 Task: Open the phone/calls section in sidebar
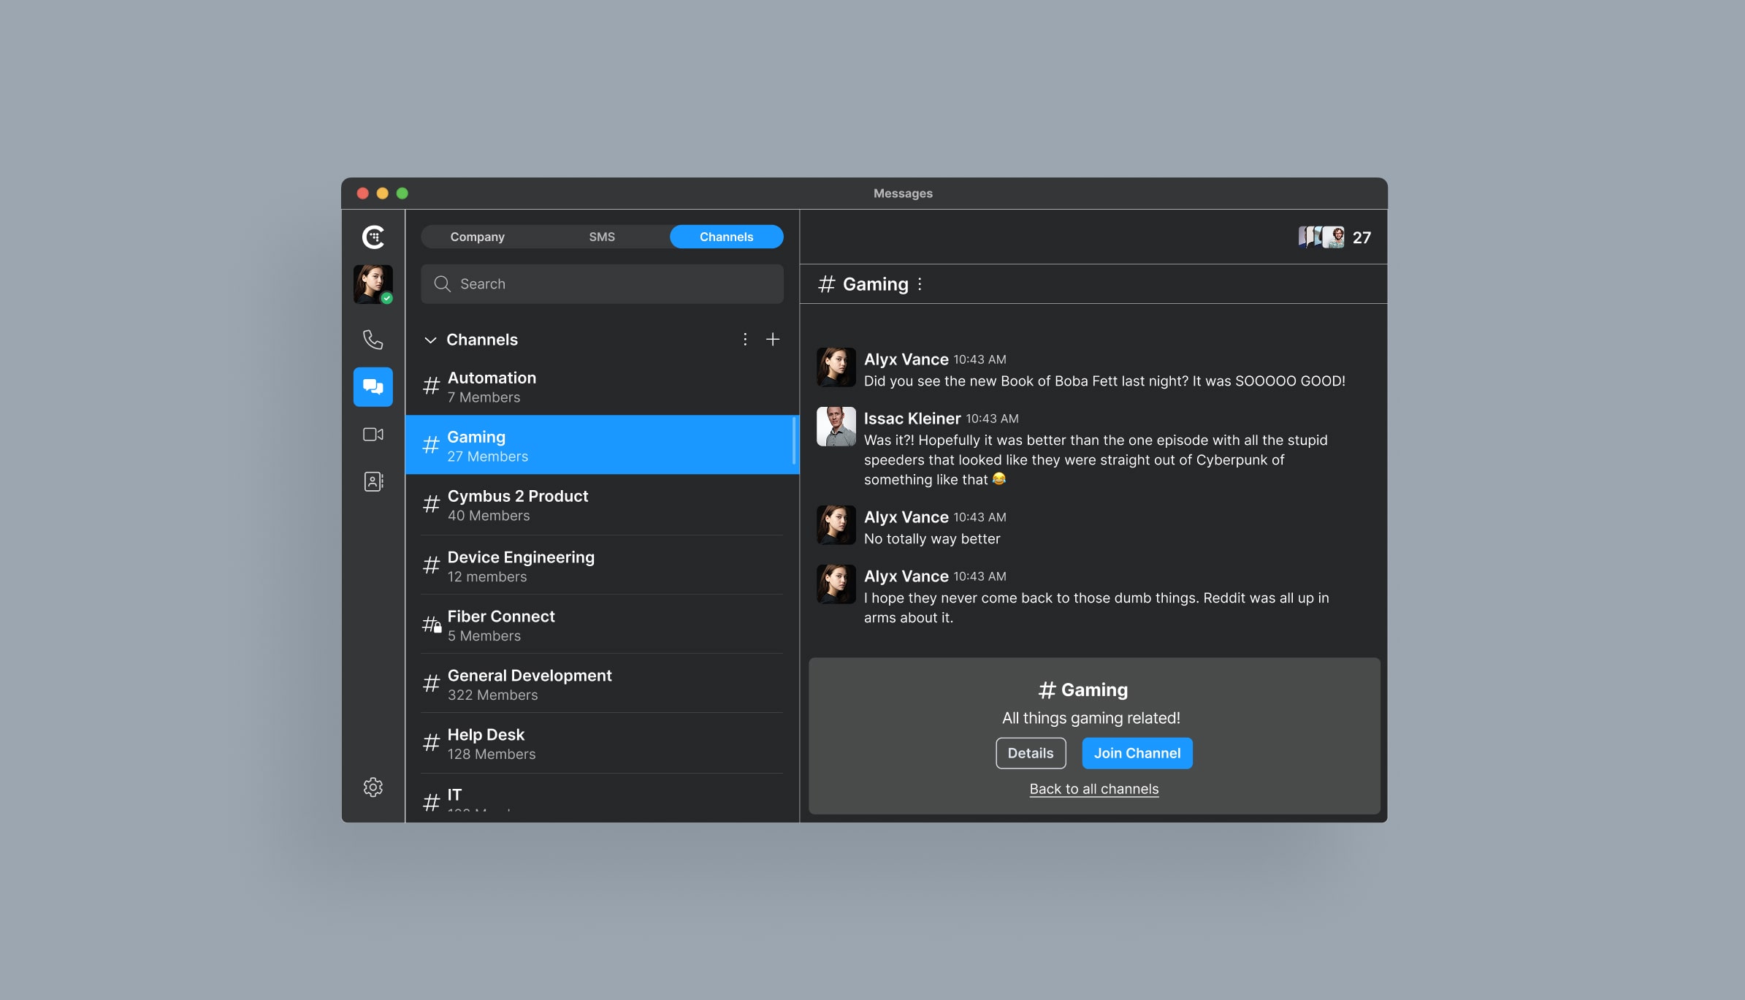click(x=373, y=338)
